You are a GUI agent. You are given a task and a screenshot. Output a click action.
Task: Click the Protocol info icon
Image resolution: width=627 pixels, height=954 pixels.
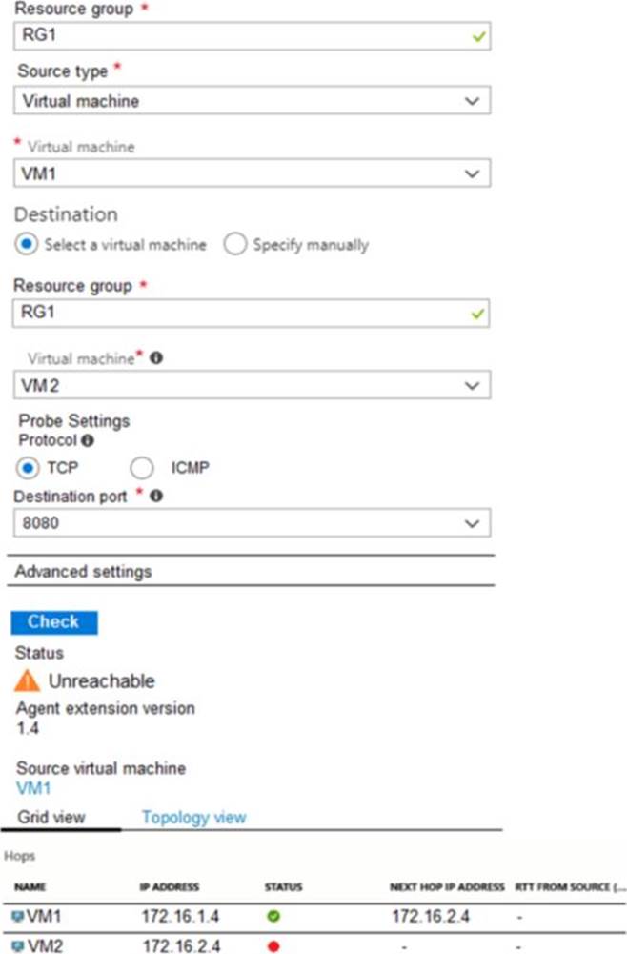tap(87, 440)
